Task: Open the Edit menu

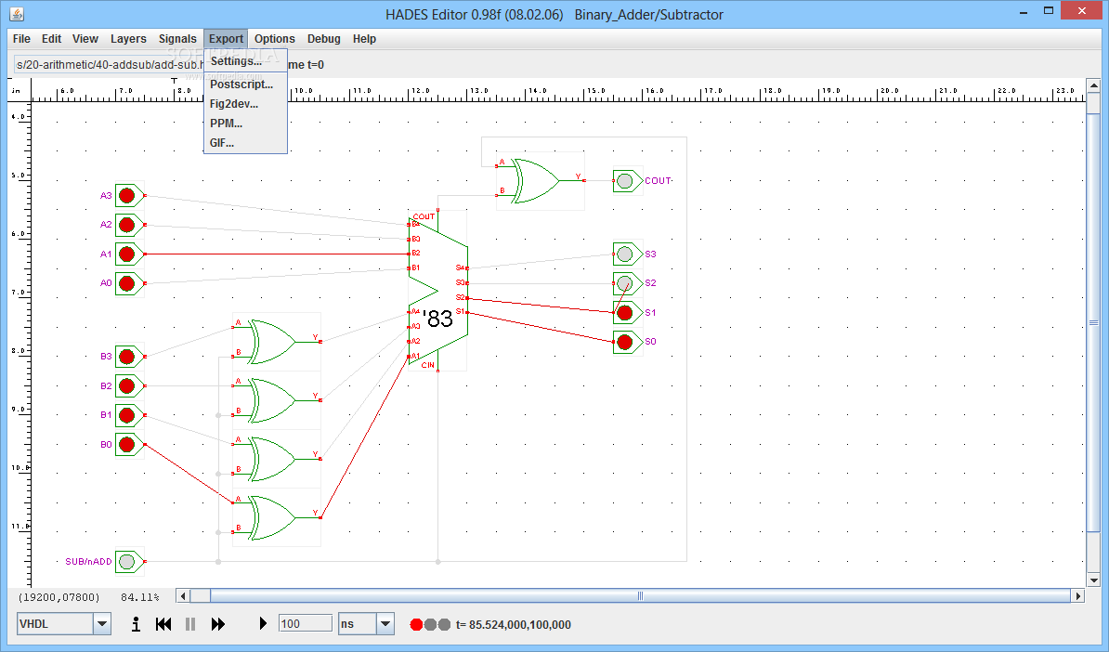Action: pyautogui.click(x=51, y=39)
